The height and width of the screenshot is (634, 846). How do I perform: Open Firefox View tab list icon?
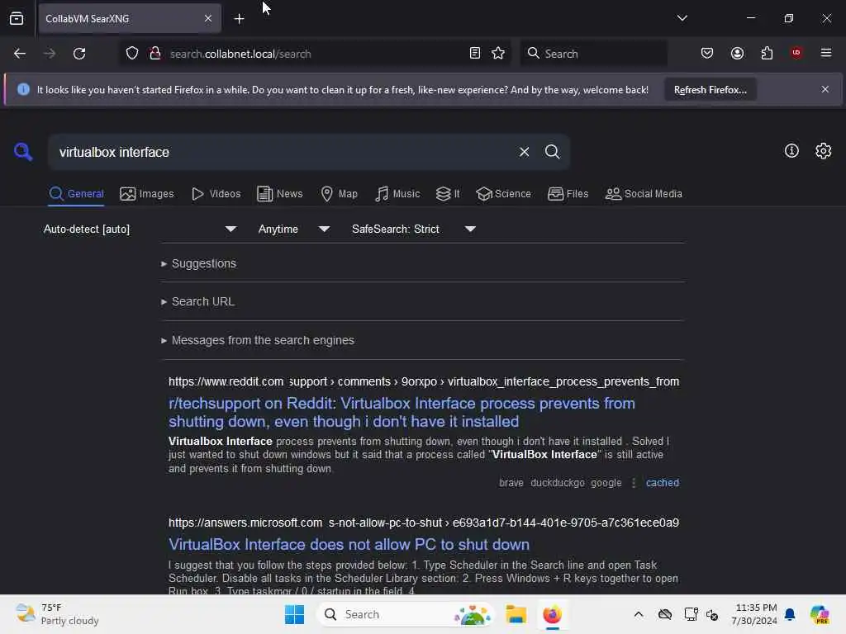click(x=17, y=18)
